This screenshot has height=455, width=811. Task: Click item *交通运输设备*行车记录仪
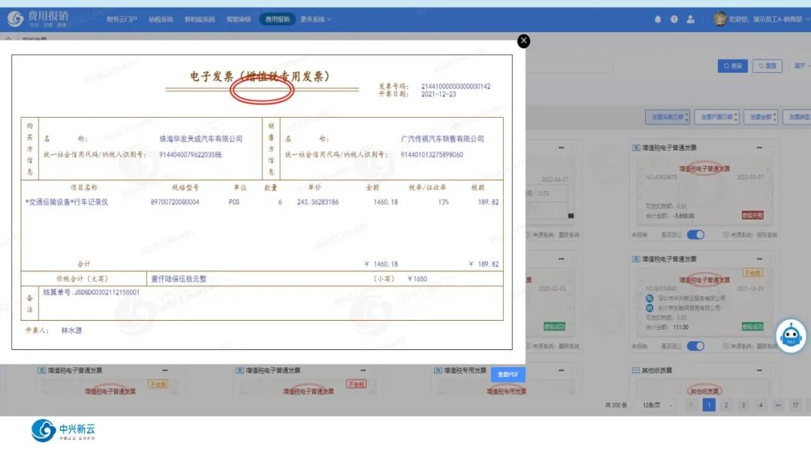(x=67, y=202)
